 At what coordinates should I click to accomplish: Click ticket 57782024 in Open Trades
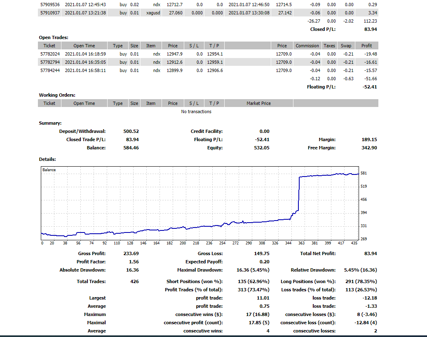pyautogui.click(x=49, y=54)
